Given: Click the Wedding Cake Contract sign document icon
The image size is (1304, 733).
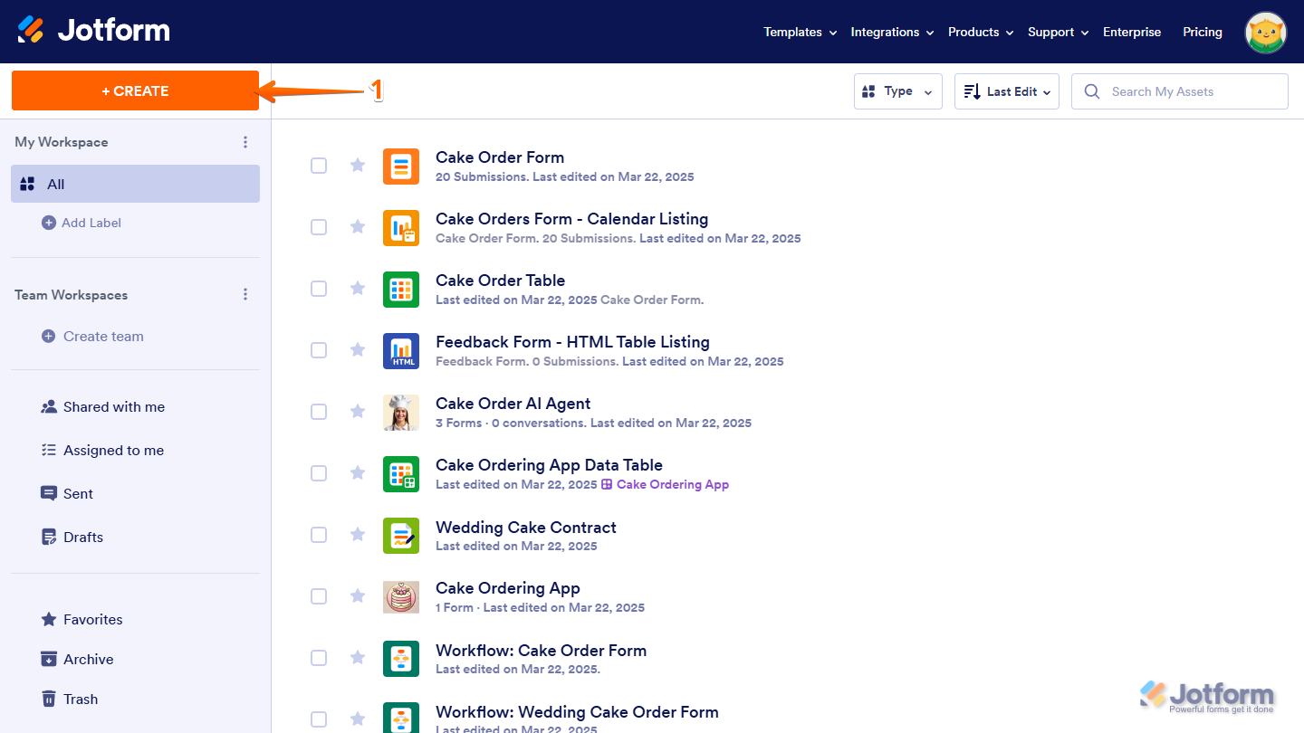Looking at the screenshot, I should pos(401,535).
